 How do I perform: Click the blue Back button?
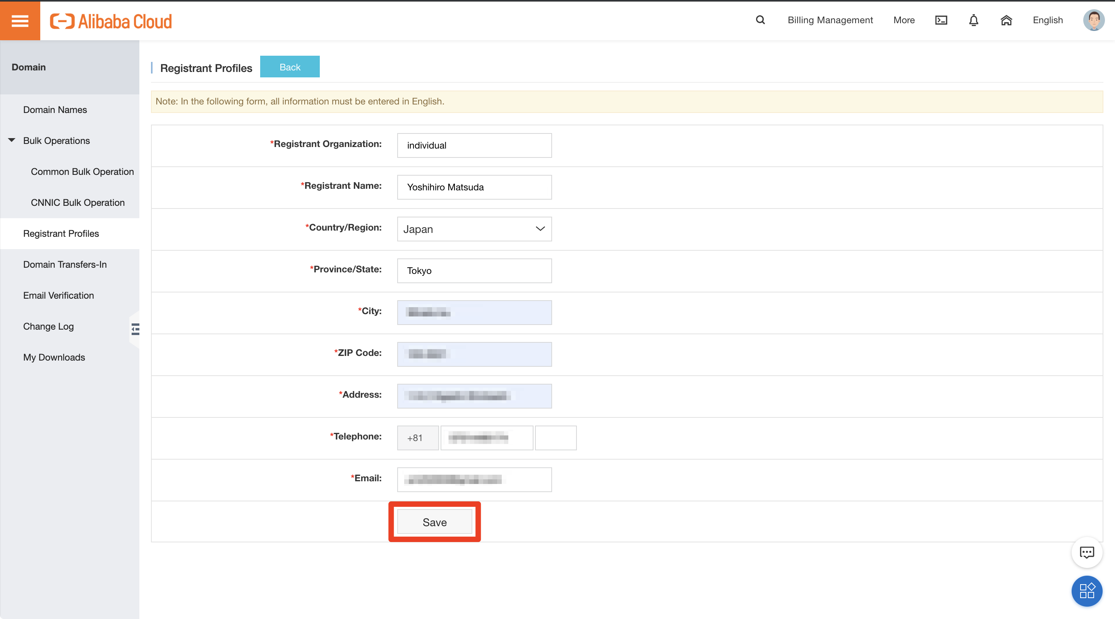tap(290, 67)
